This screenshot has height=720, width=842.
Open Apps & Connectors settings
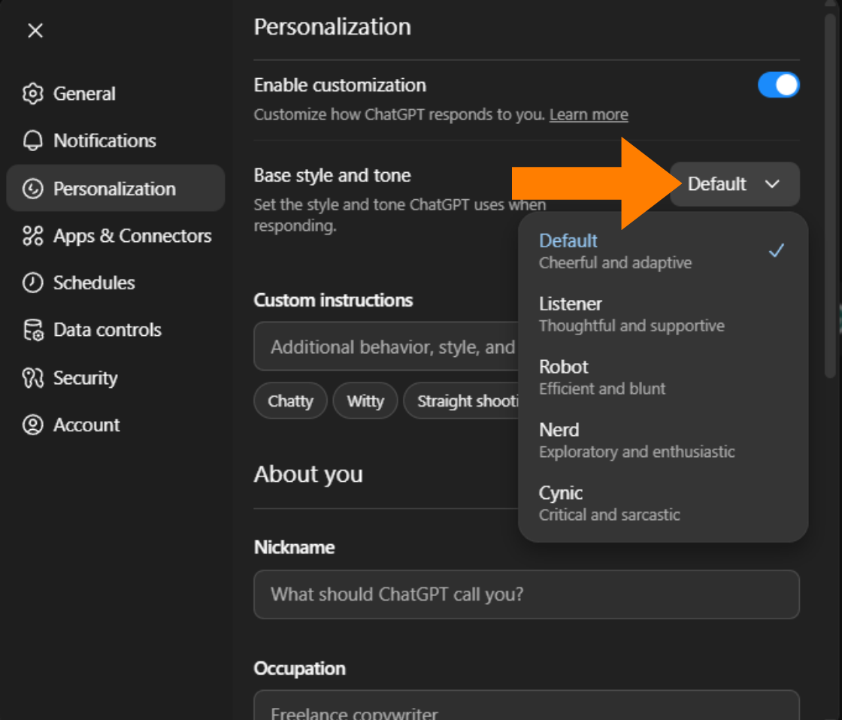33,235
